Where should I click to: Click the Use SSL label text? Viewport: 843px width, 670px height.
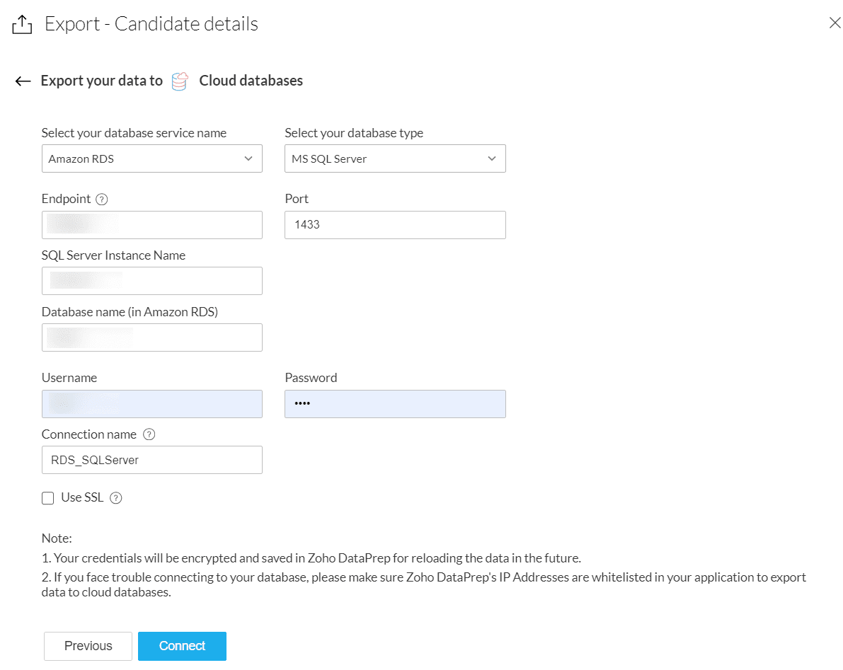point(82,497)
